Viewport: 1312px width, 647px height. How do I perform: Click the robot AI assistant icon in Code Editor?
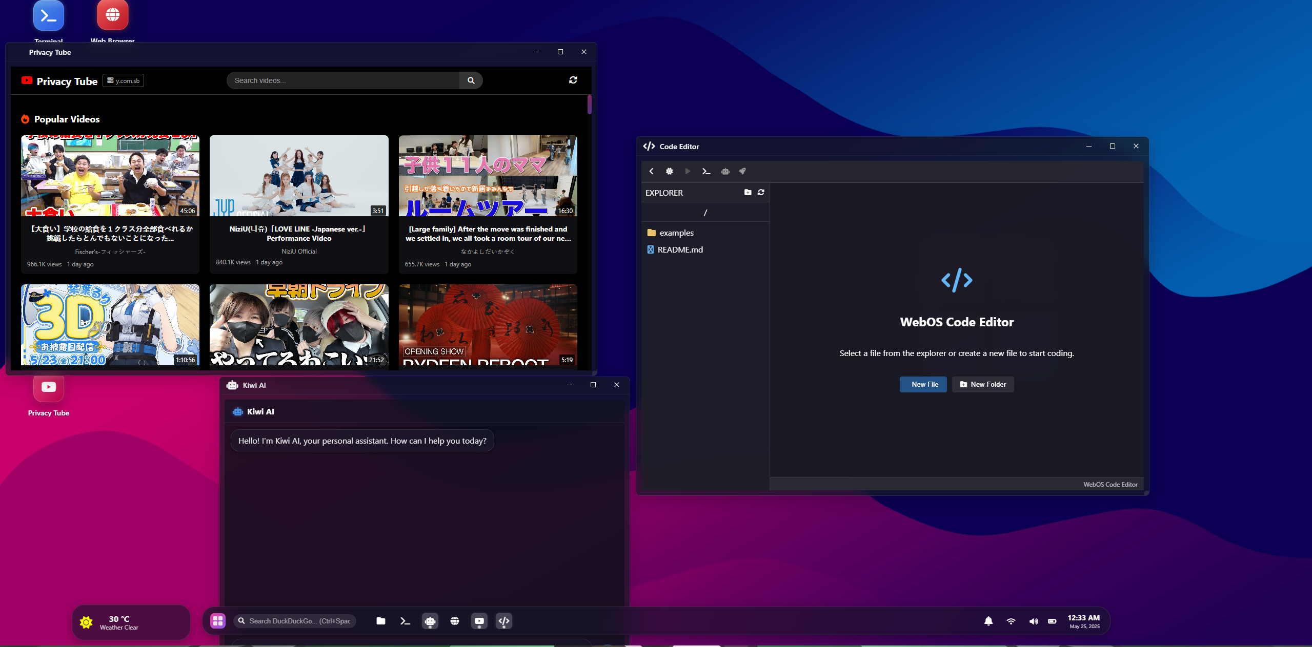pos(725,171)
